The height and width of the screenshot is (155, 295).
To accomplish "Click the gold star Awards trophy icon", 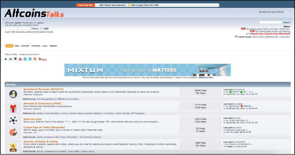I will coord(13,147).
